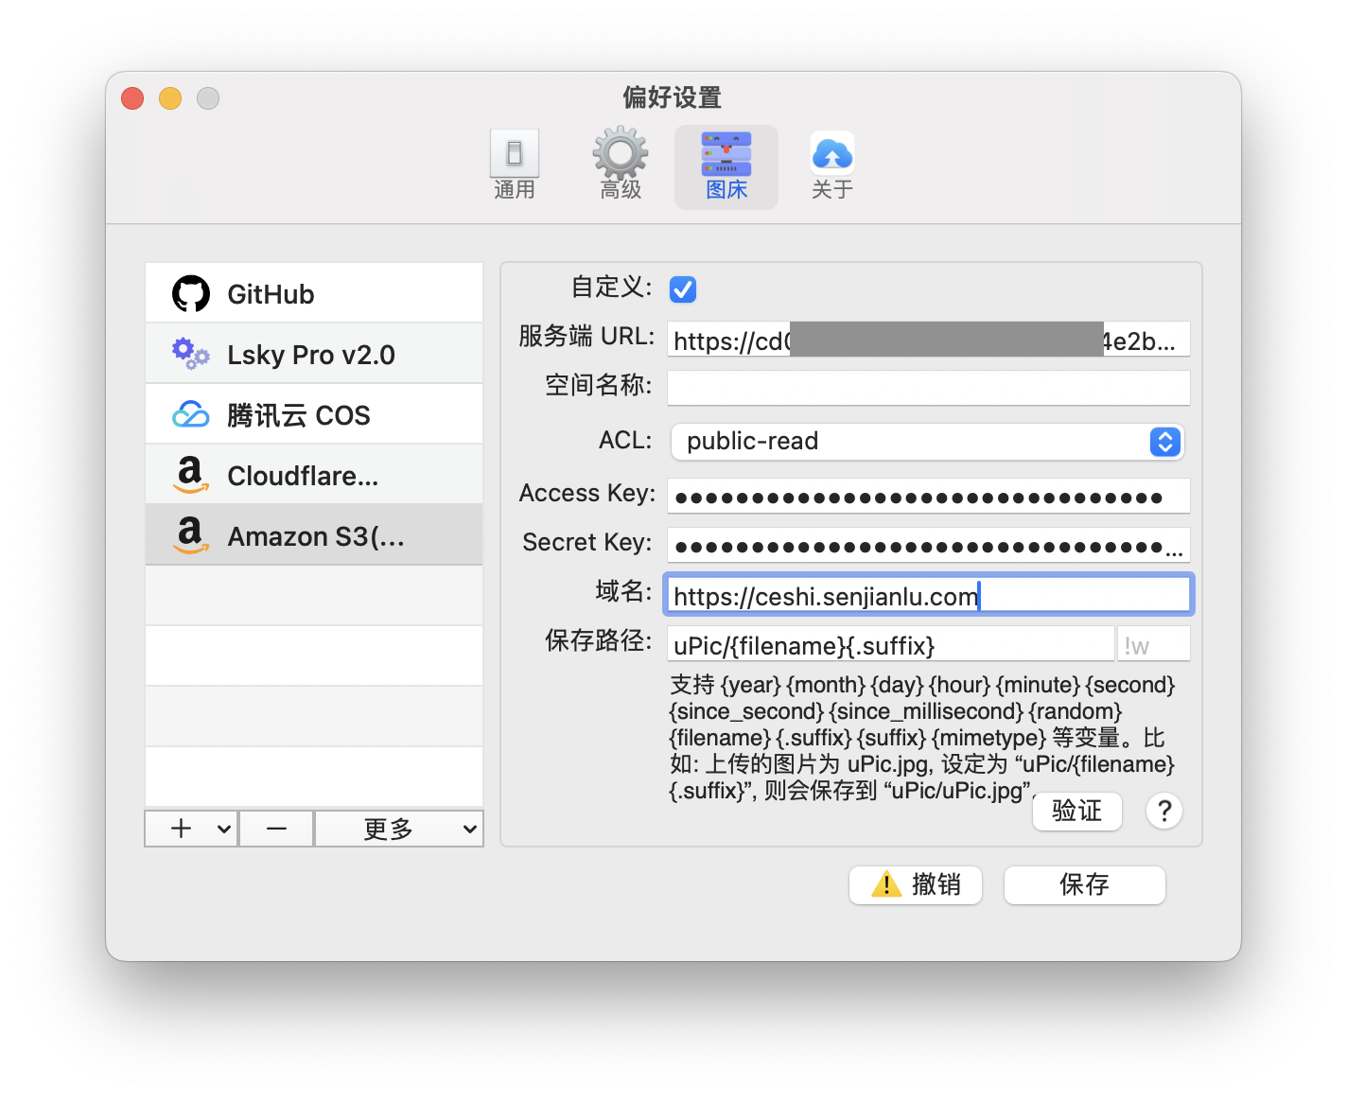1347x1101 pixels.
Task: Select the Lsky Pro v2.0 host
Action: [x=314, y=354]
